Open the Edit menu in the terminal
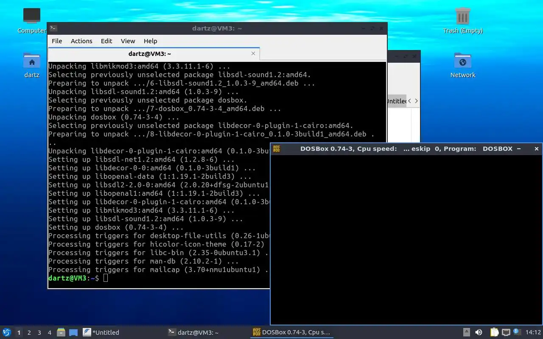Image resolution: width=543 pixels, height=339 pixels. (x=106, y=41)
